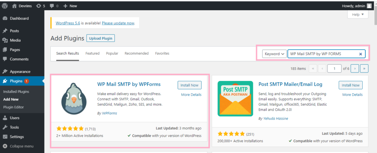
Task: Switch to the Favorites tab
Action: point(162,54)
